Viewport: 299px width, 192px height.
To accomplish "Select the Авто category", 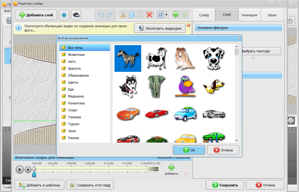I will (x=72, y=62).
